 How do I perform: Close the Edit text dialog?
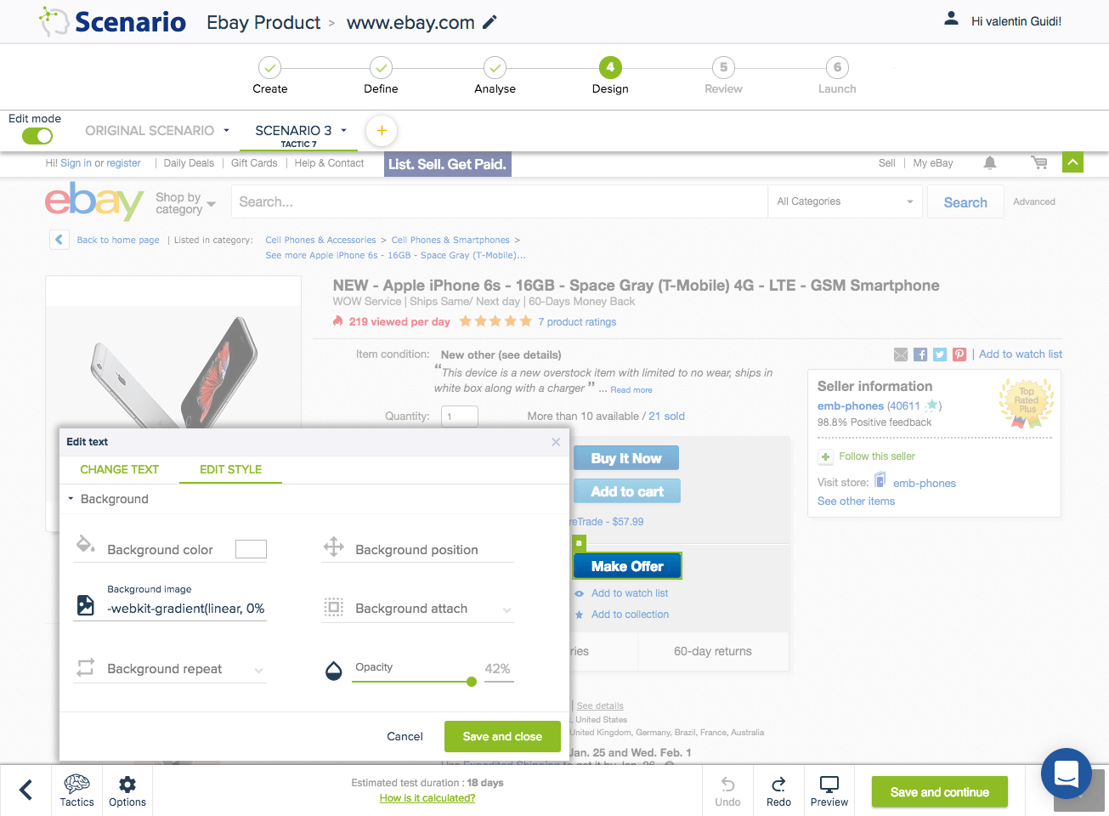click(x=556, y=442)
